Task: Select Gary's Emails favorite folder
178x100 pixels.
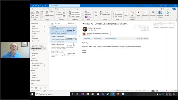Action: pos(36,41)
